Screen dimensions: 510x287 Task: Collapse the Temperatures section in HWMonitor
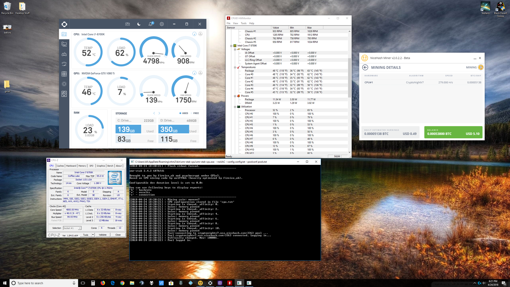coord(235,67)
